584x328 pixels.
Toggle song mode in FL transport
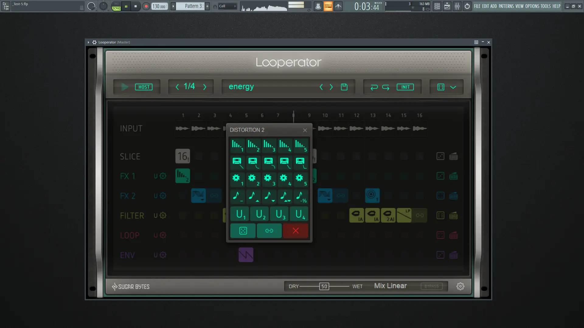click(116, 8)
